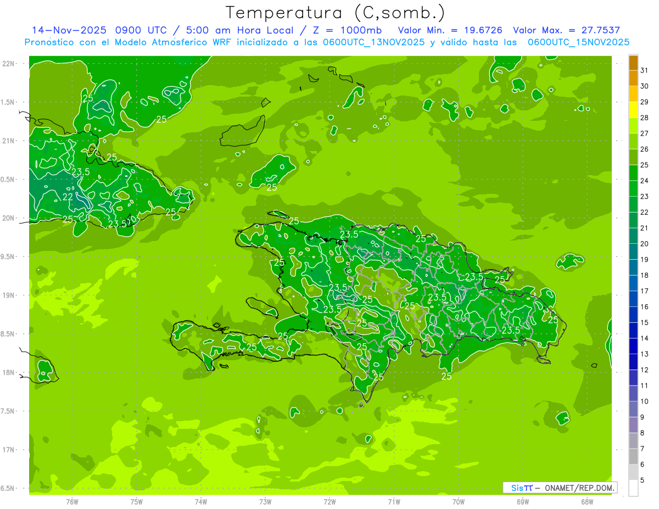Click the "70W" longitude axis label
The height and width of the screenshot is (509, 659).
click(459, 502)
